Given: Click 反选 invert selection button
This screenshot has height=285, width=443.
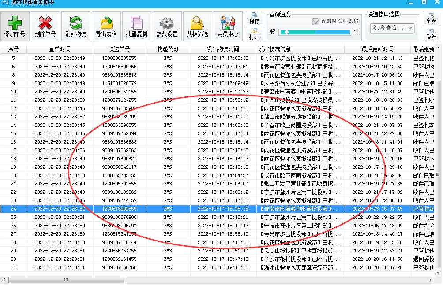Looking at the screenshot, I should click(431, 34).
